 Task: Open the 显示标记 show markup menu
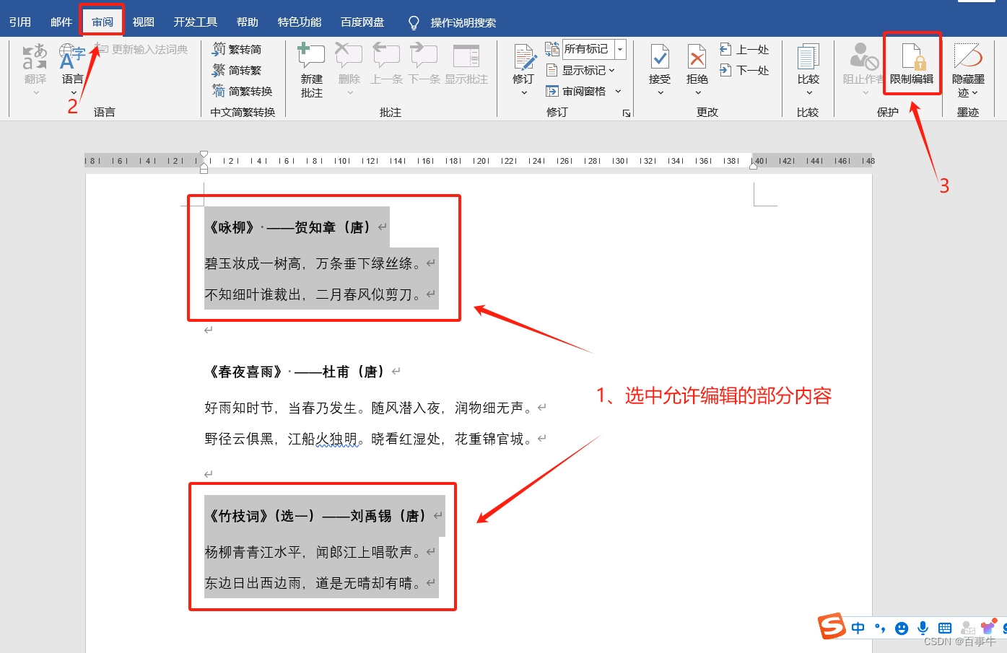tap(580, 70)
